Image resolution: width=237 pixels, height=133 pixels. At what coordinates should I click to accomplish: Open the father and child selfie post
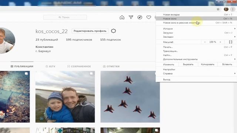(x=65, y=97)
